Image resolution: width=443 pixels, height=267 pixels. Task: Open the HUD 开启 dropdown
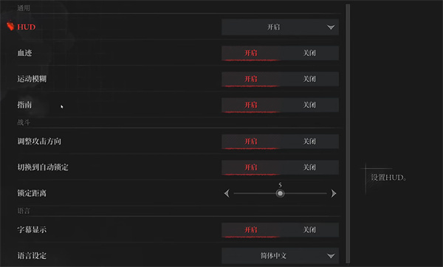point(281,27)
